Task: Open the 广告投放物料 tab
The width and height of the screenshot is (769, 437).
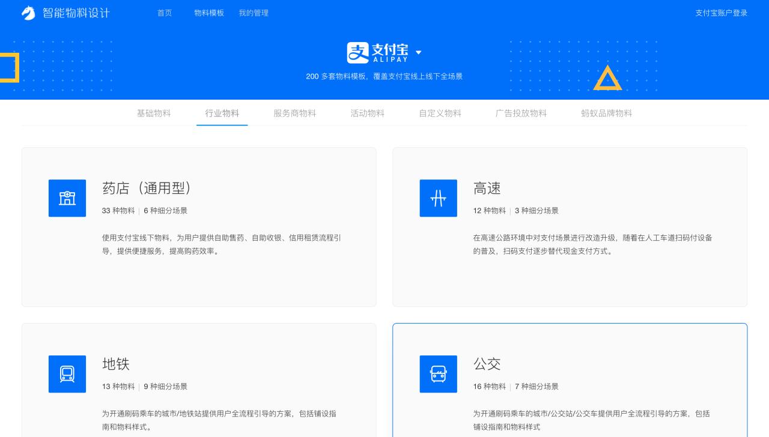Action: tap(521, 113)
